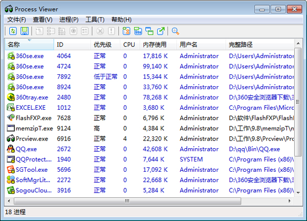Click the disabled exclamation mark icon
Viewport: 307px width, 221px height.
click(x=112, y=31)
